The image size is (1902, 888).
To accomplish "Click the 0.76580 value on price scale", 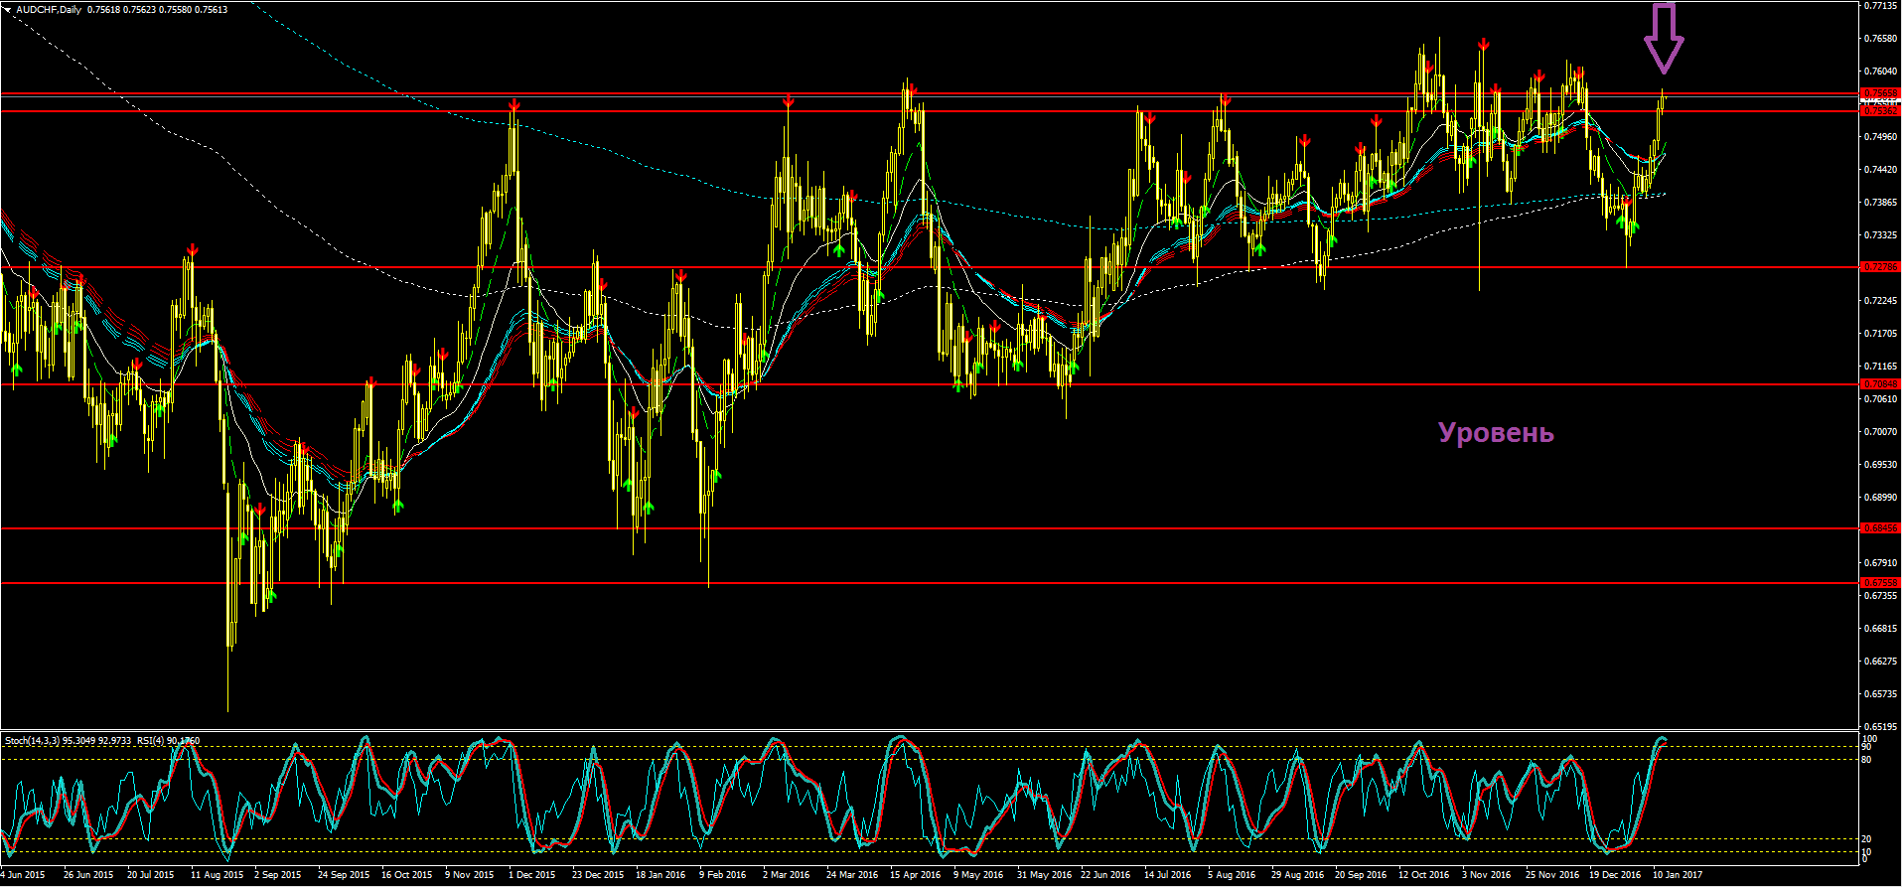I will coord(1882,39).
